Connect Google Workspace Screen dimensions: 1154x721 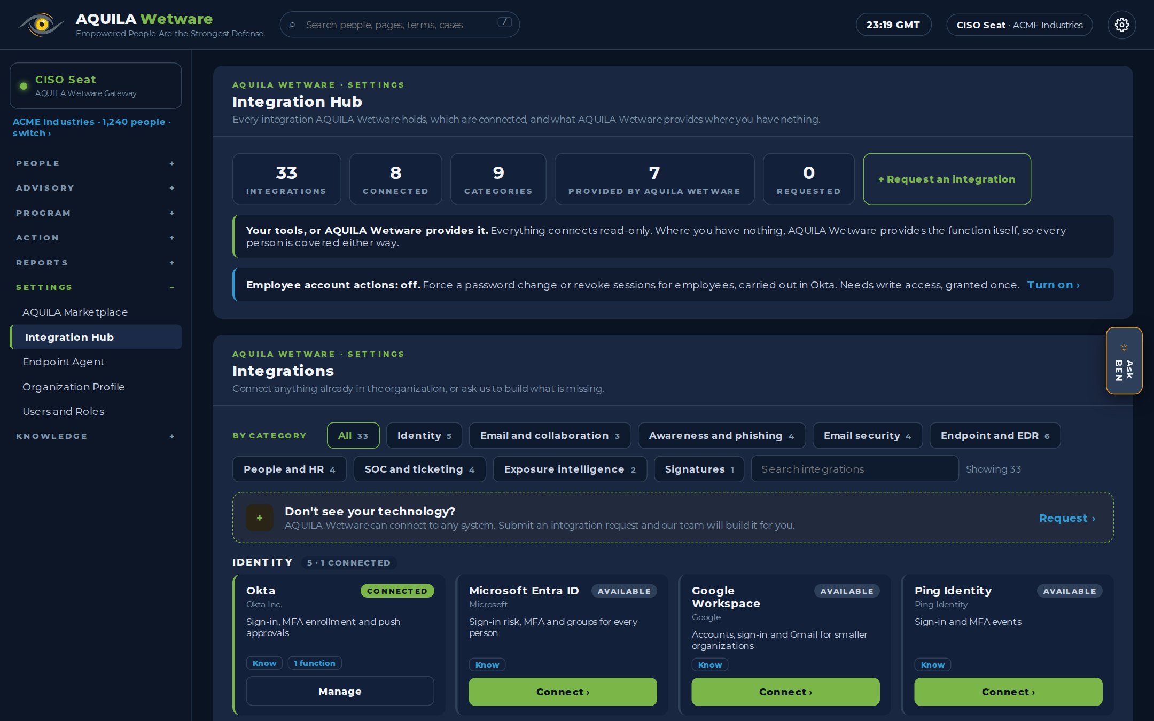point(785,692)
